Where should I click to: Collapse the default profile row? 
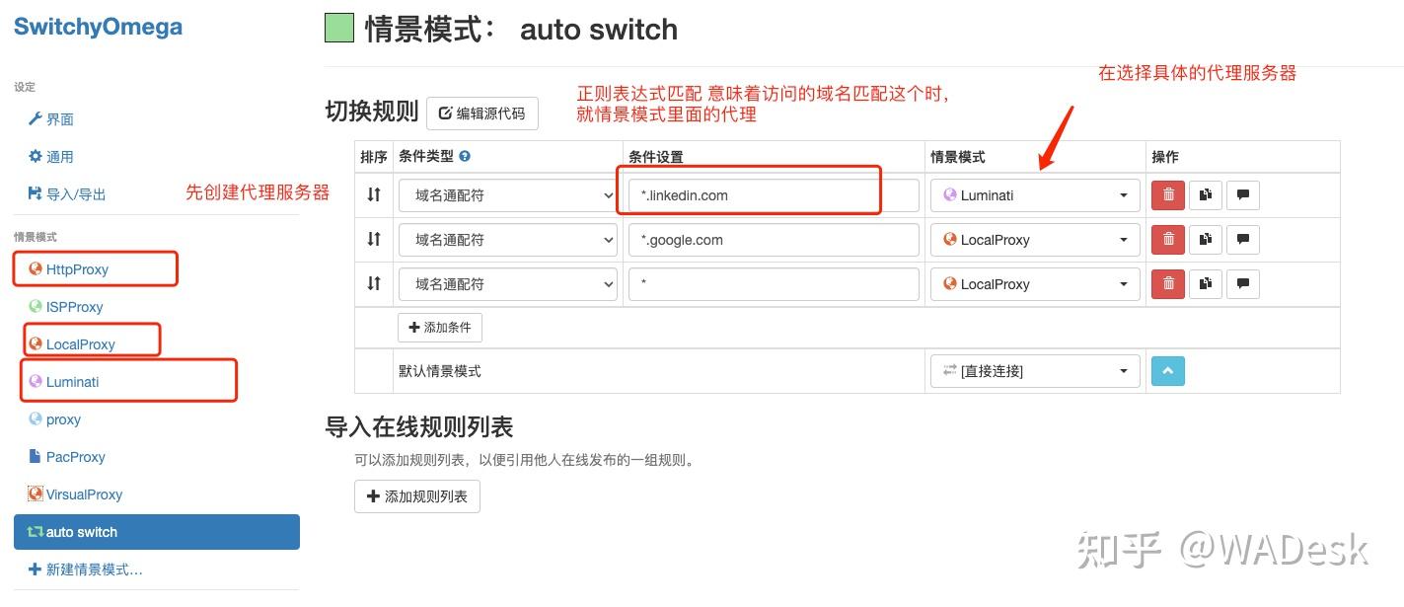click(1167, 370)
